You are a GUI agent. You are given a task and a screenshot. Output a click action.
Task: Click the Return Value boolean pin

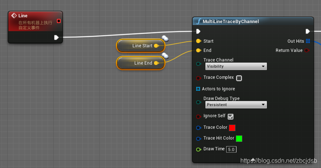pos(307,50)
